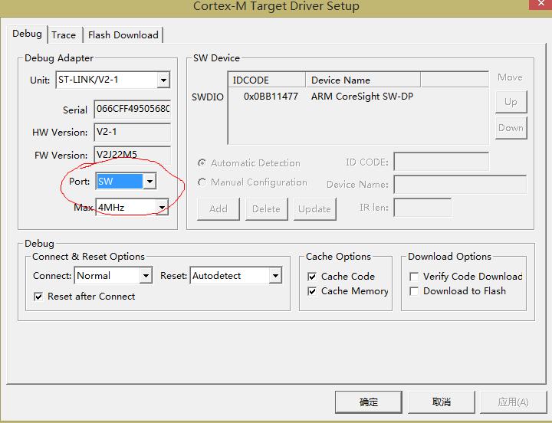
Task: Toggle Reset after Connect checkbox
Action: (x=38, y=297)
